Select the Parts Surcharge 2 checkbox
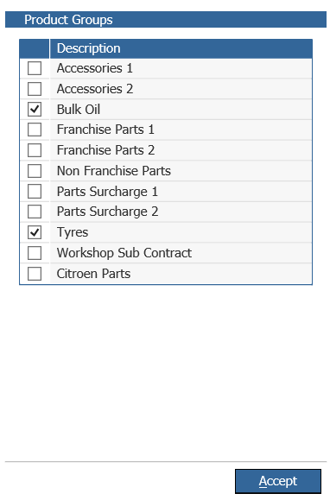This screenshot has height=500, width=330. tap(35, 212)
